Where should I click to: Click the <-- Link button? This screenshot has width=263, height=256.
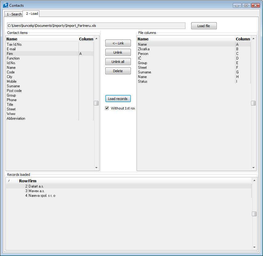click(118, 43)
